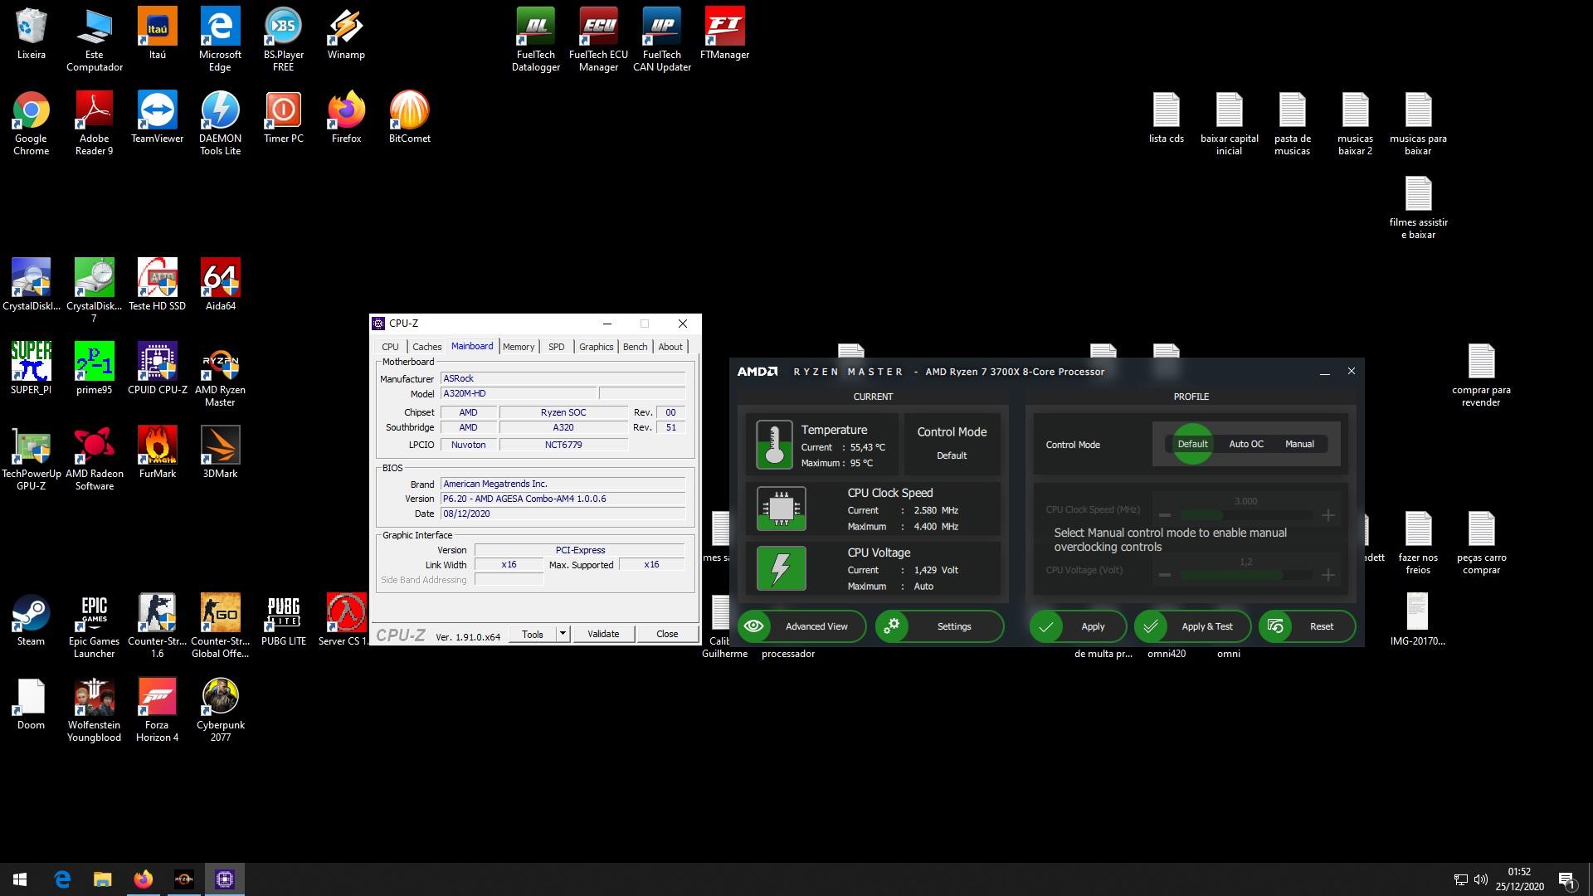Open Advanced View in Ryzen Master
This screenshot has width=1593, height=896.
pyautogui.click(x=801, y=626)
